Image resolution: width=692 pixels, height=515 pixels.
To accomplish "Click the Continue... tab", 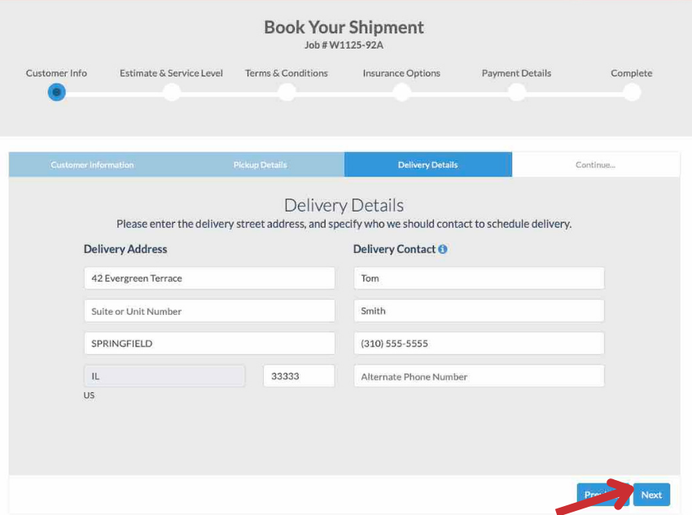I will (x=595, y=164).
